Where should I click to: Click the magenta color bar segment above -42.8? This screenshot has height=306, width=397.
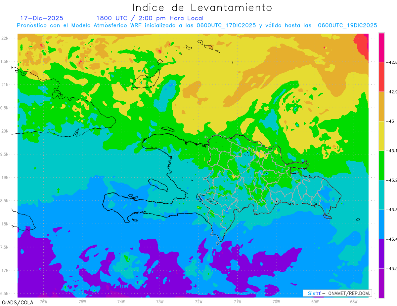(381, 48)
